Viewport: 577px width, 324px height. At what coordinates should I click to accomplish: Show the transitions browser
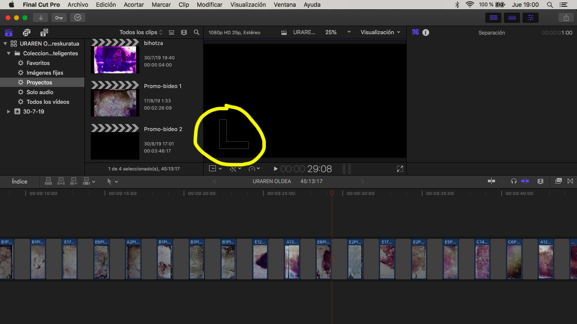[x=570, y=181]
